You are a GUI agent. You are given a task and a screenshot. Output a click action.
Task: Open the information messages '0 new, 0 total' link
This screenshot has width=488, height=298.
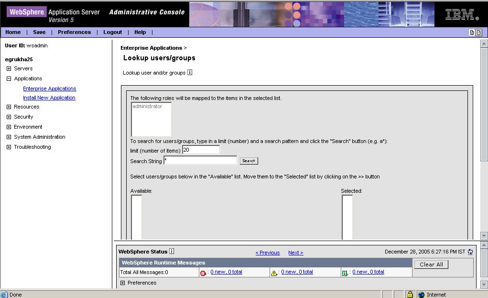[x=368, y=272]
